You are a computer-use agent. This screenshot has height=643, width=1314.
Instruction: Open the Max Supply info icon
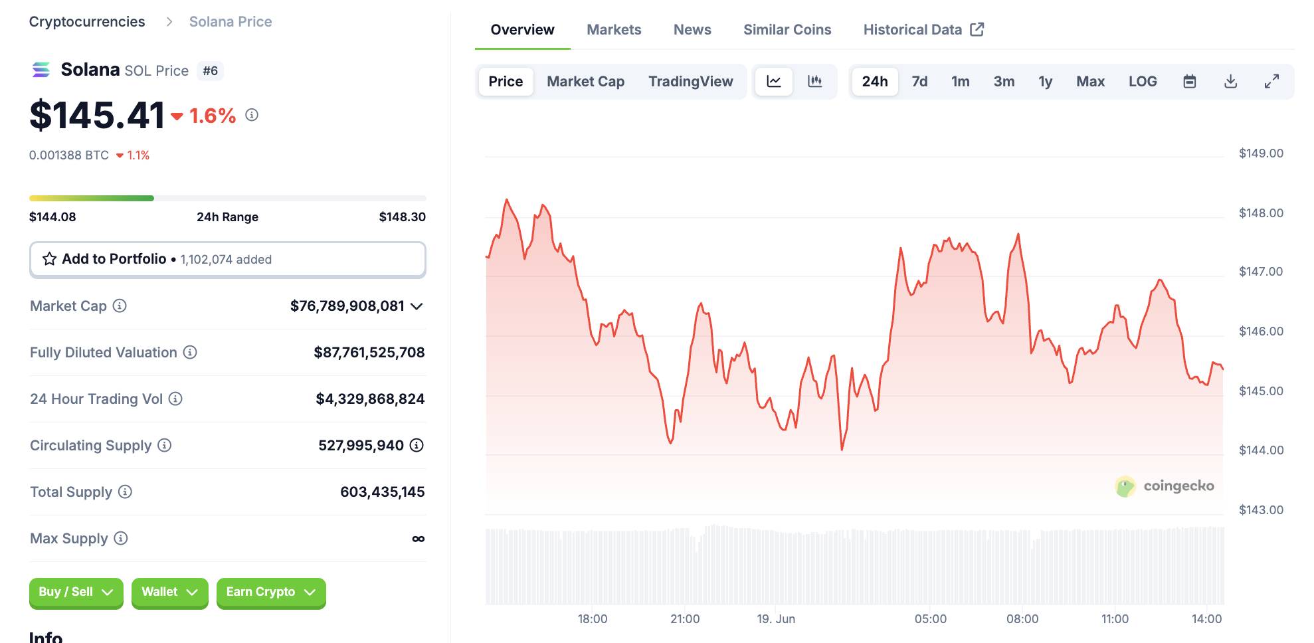pyautogui.click(x=121, y=538)
